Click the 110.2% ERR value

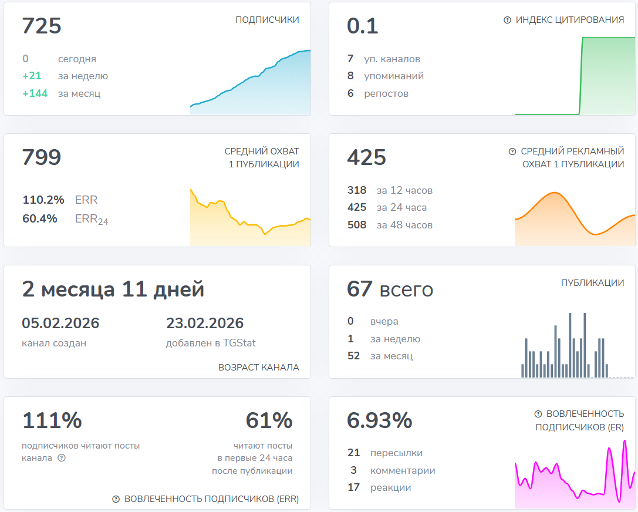42,200
